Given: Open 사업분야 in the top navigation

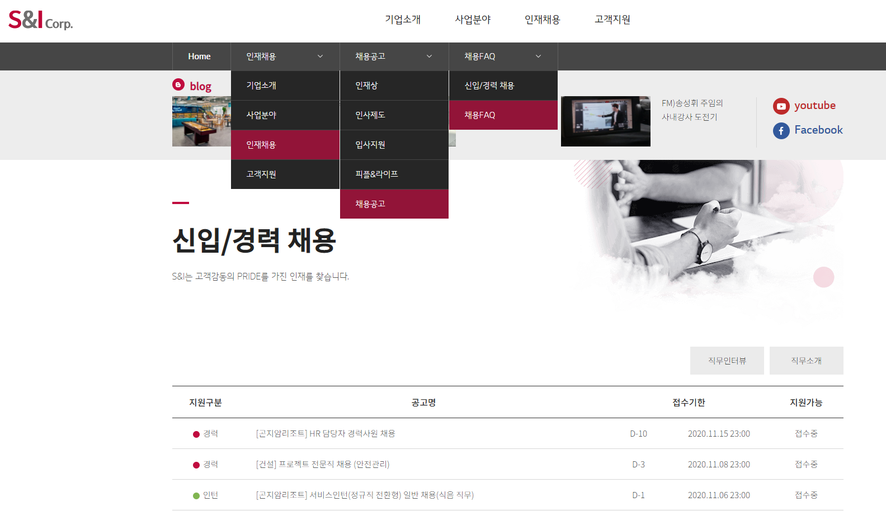Looking at the screenshot, I should point(473,20).
